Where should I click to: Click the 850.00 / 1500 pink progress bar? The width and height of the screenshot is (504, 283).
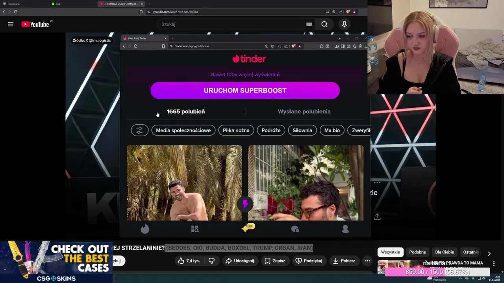click(x=437, y=272)
